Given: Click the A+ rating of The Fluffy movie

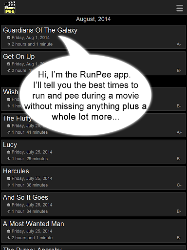Looking at the screenshot, I should pyautogui.click(x=179, y=132).
